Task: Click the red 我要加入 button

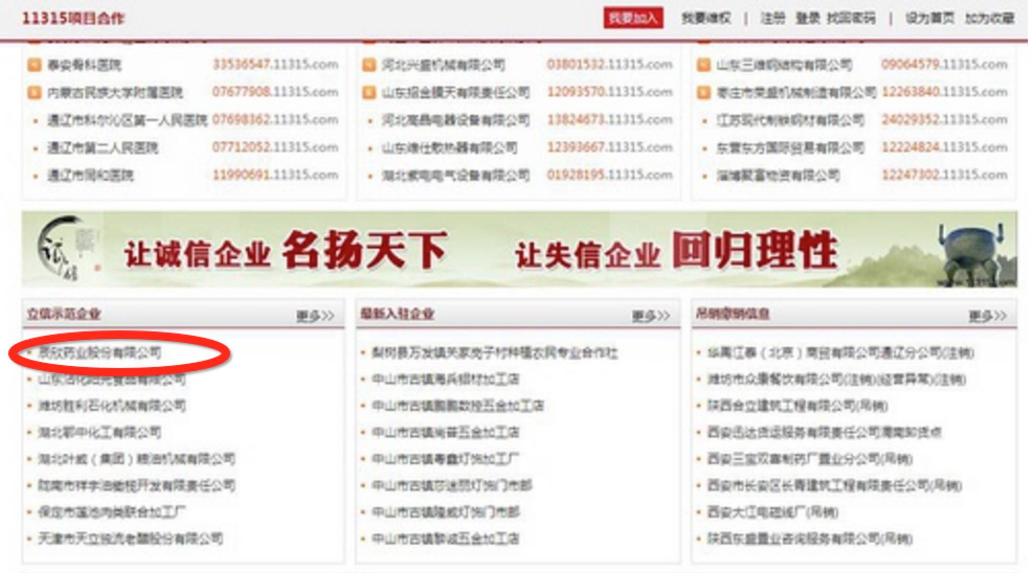Action: pos(633,18)
